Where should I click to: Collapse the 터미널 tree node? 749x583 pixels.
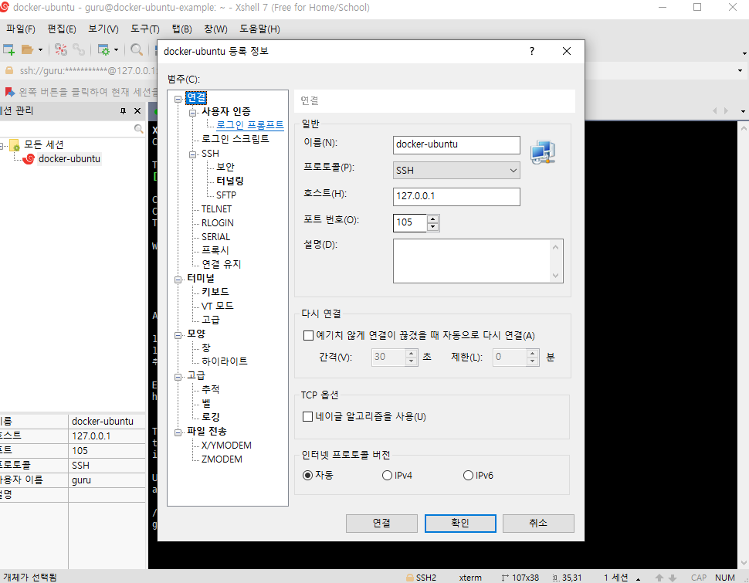[178, 280]
